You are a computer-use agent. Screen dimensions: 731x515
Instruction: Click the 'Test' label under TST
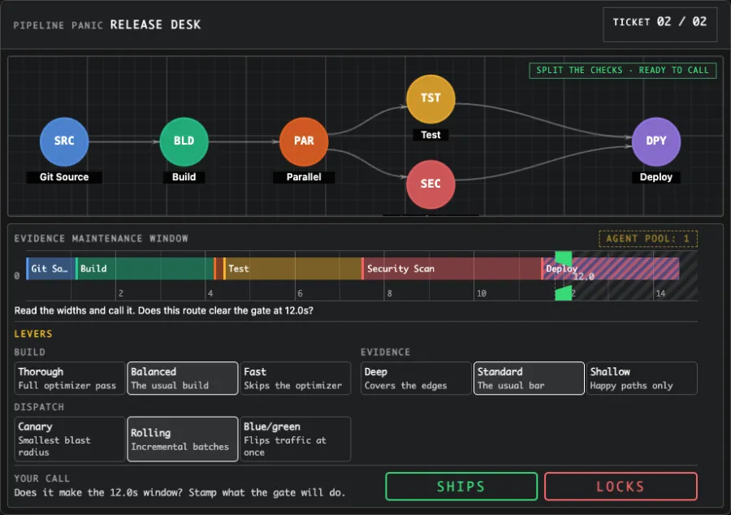click(430, 135)
